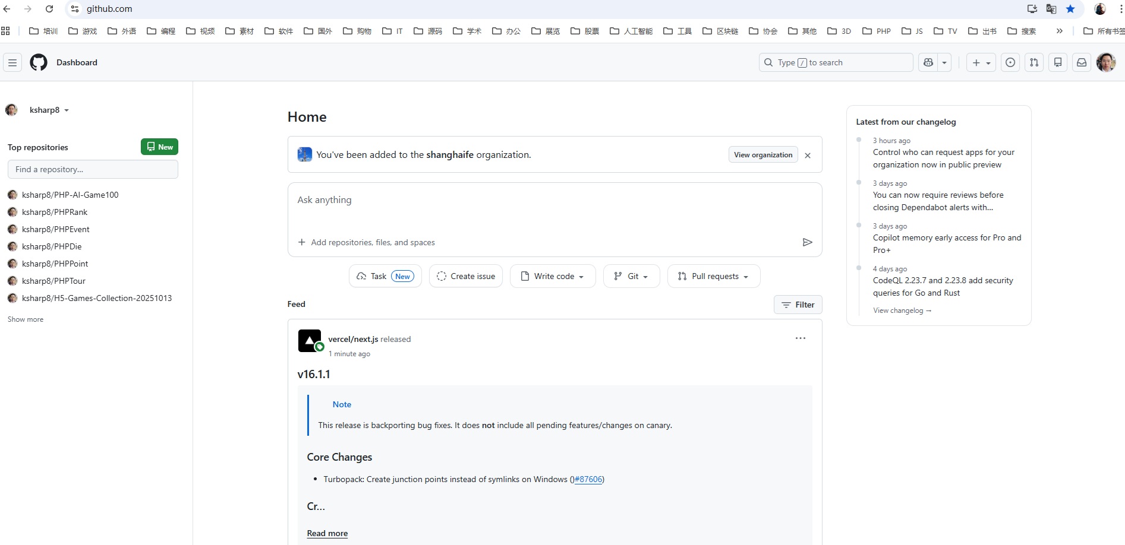The width and height of the screenshot is (1125, 545).
Task: Open the three-dot menu on next.js post
Action: [801, 338]
